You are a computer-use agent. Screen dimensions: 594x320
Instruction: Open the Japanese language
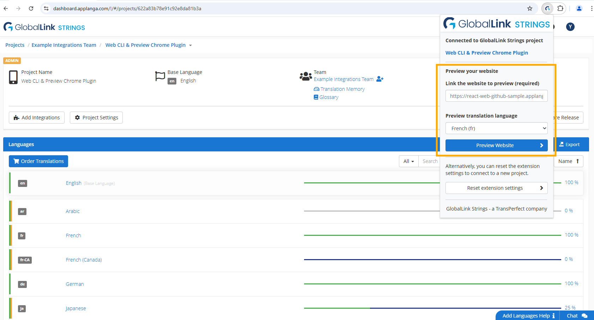[x=76, y=308]
